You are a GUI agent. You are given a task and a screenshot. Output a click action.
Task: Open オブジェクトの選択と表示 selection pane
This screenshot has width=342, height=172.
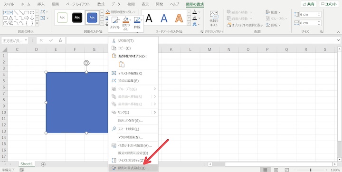(x=245, y=25)
